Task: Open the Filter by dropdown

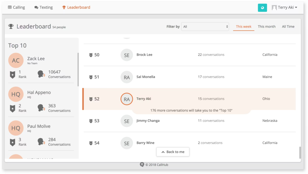Action: 205,27
